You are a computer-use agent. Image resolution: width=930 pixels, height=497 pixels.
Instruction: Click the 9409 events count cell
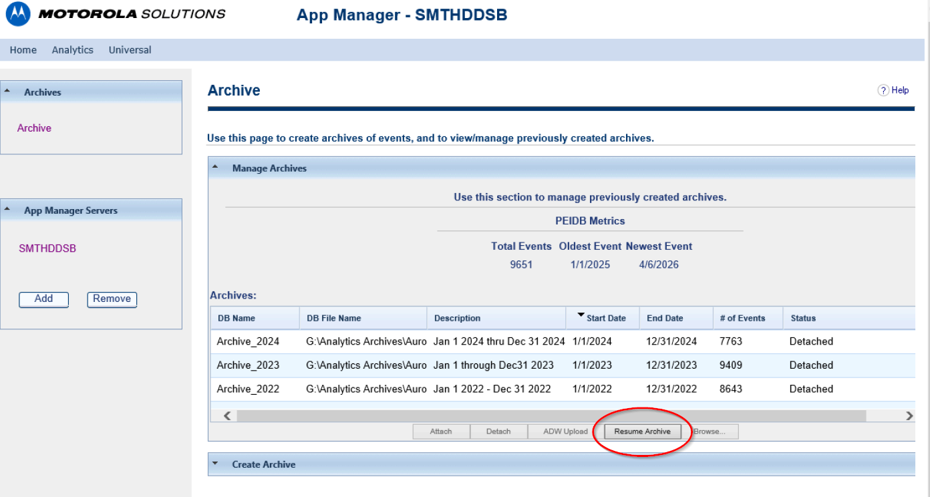coord(731,365)
